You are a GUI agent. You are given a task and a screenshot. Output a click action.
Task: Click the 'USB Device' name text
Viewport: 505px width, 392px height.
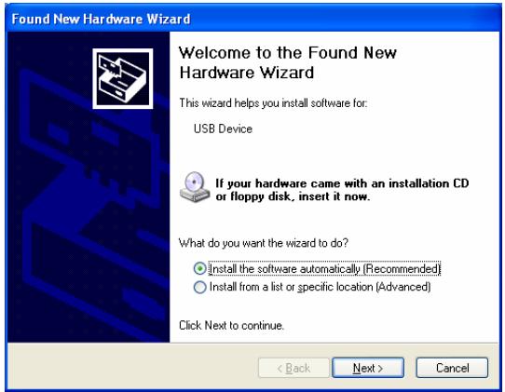click(x=223, y=128)
